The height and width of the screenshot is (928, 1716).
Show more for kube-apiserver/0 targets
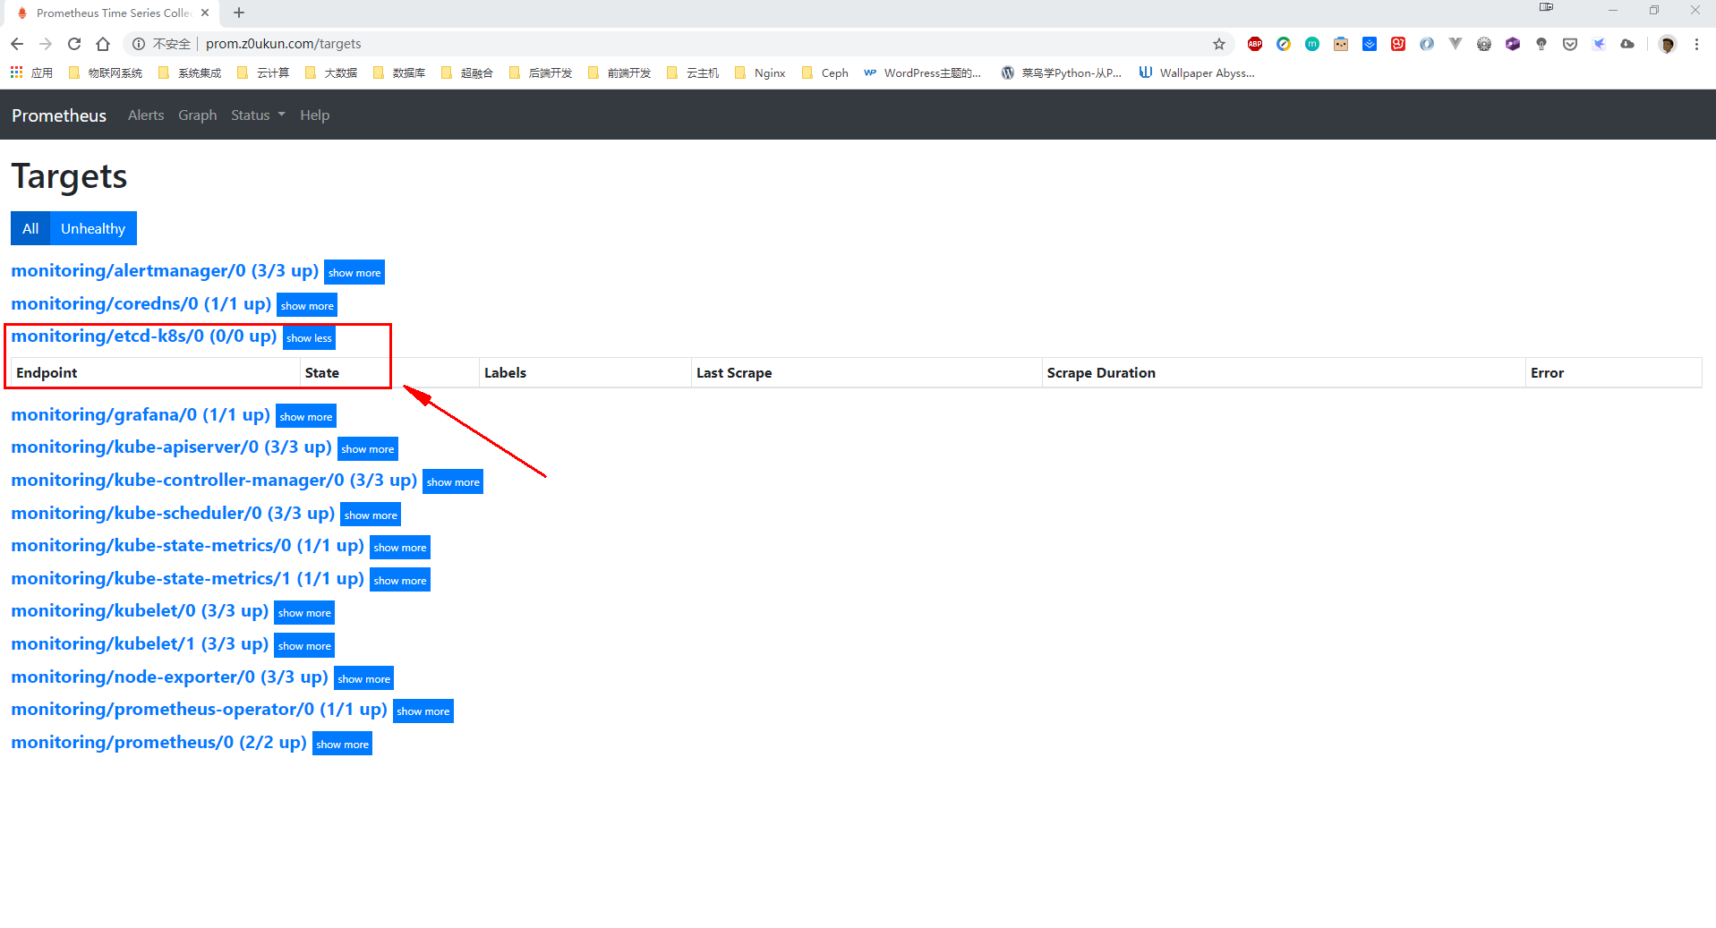368,448
